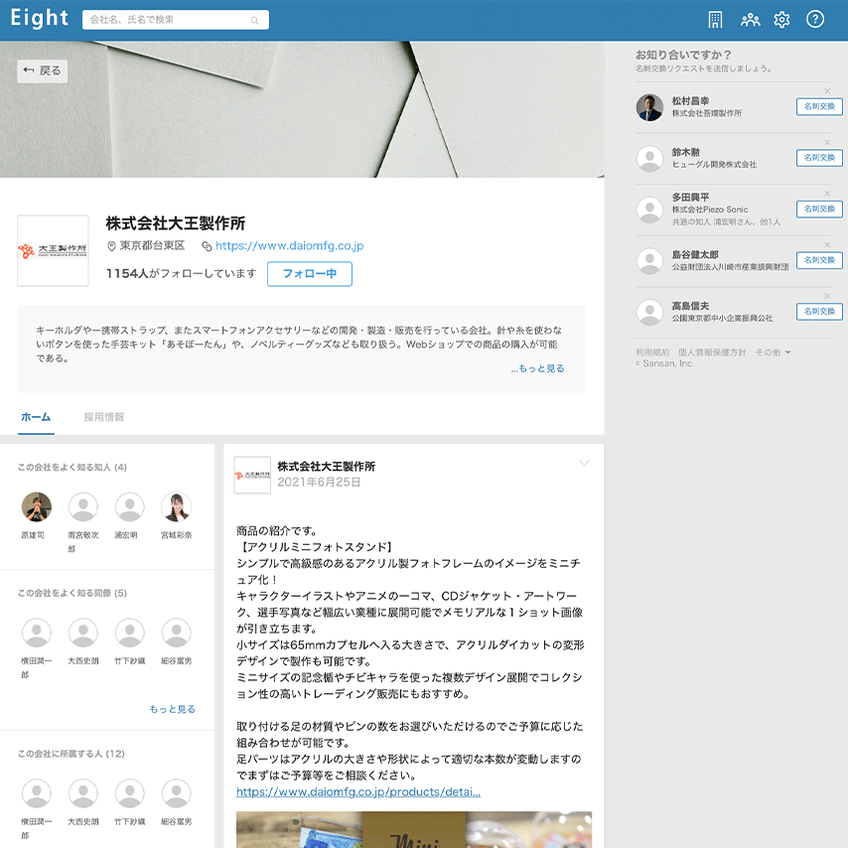Open 鈴木勲 avatar icon

pyautogui.click(x=649, y=159)
